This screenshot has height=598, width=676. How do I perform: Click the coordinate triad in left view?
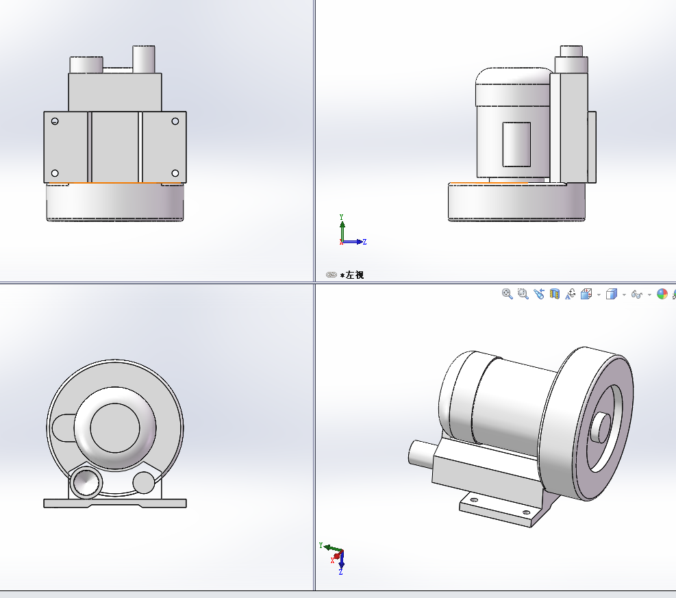coord(353,230)
